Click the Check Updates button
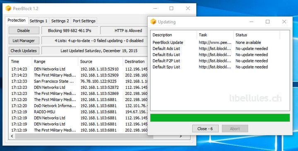 click(x=24, y=51)
